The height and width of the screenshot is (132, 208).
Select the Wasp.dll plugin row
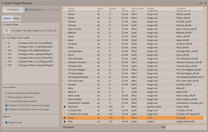133,88
